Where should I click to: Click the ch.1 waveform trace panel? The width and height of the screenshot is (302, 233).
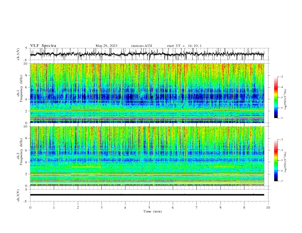click(x=147, y=54)
